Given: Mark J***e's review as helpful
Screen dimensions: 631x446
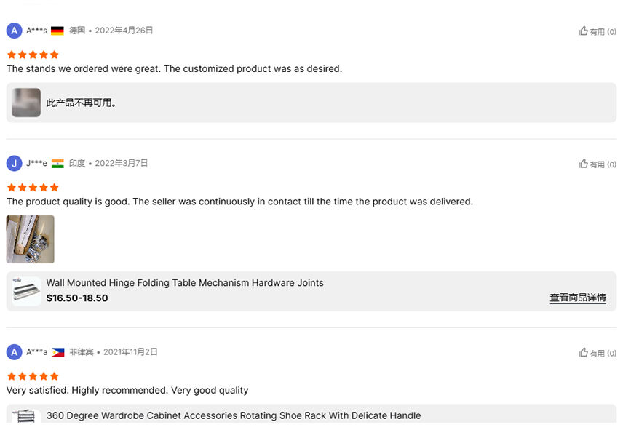Looking at the screenshot, I should pyautogui.click(x=598, y=164).
